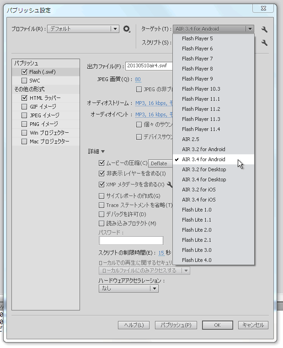Enable 読み込みプロテクト checkbox

[101, 223]
